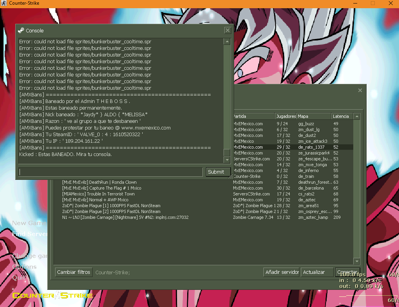This screenshot has width=399, height=307.
Task: Select the server row with map gg_buzz
Action: (293, 124)
